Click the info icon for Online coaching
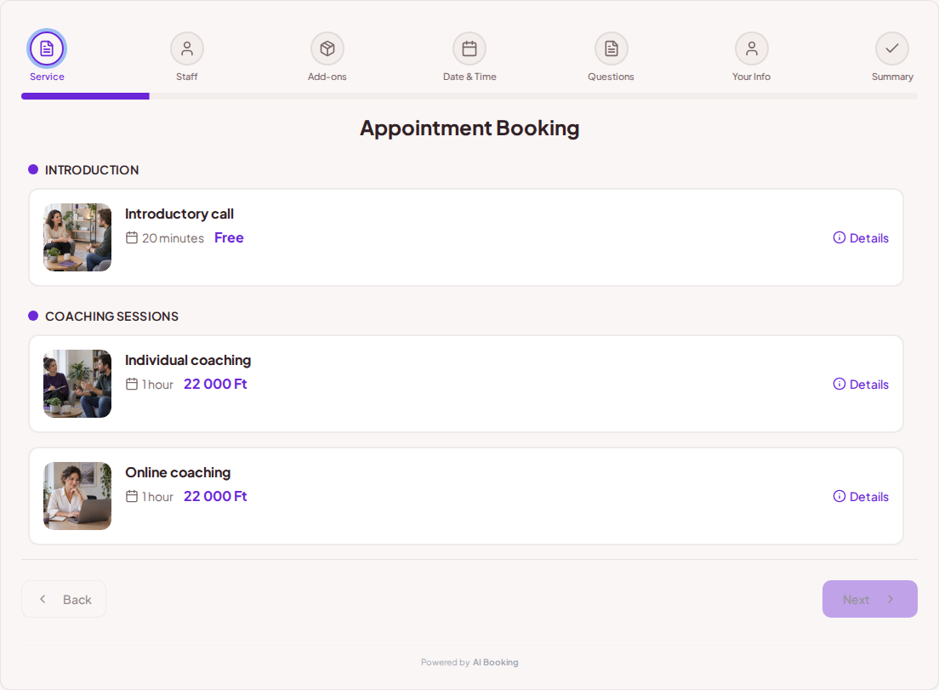Screen dimensions: 939x690 tap(839, 496)
